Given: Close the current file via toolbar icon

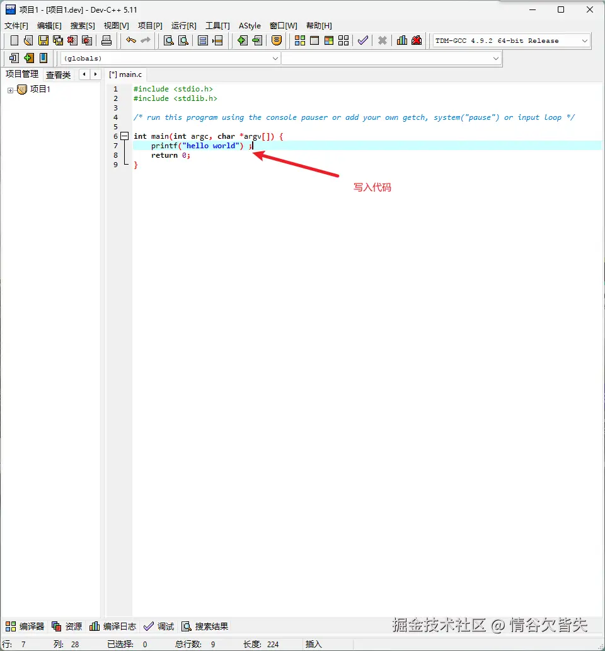Looking at the screenshot, I should click(x=72, y=40).
